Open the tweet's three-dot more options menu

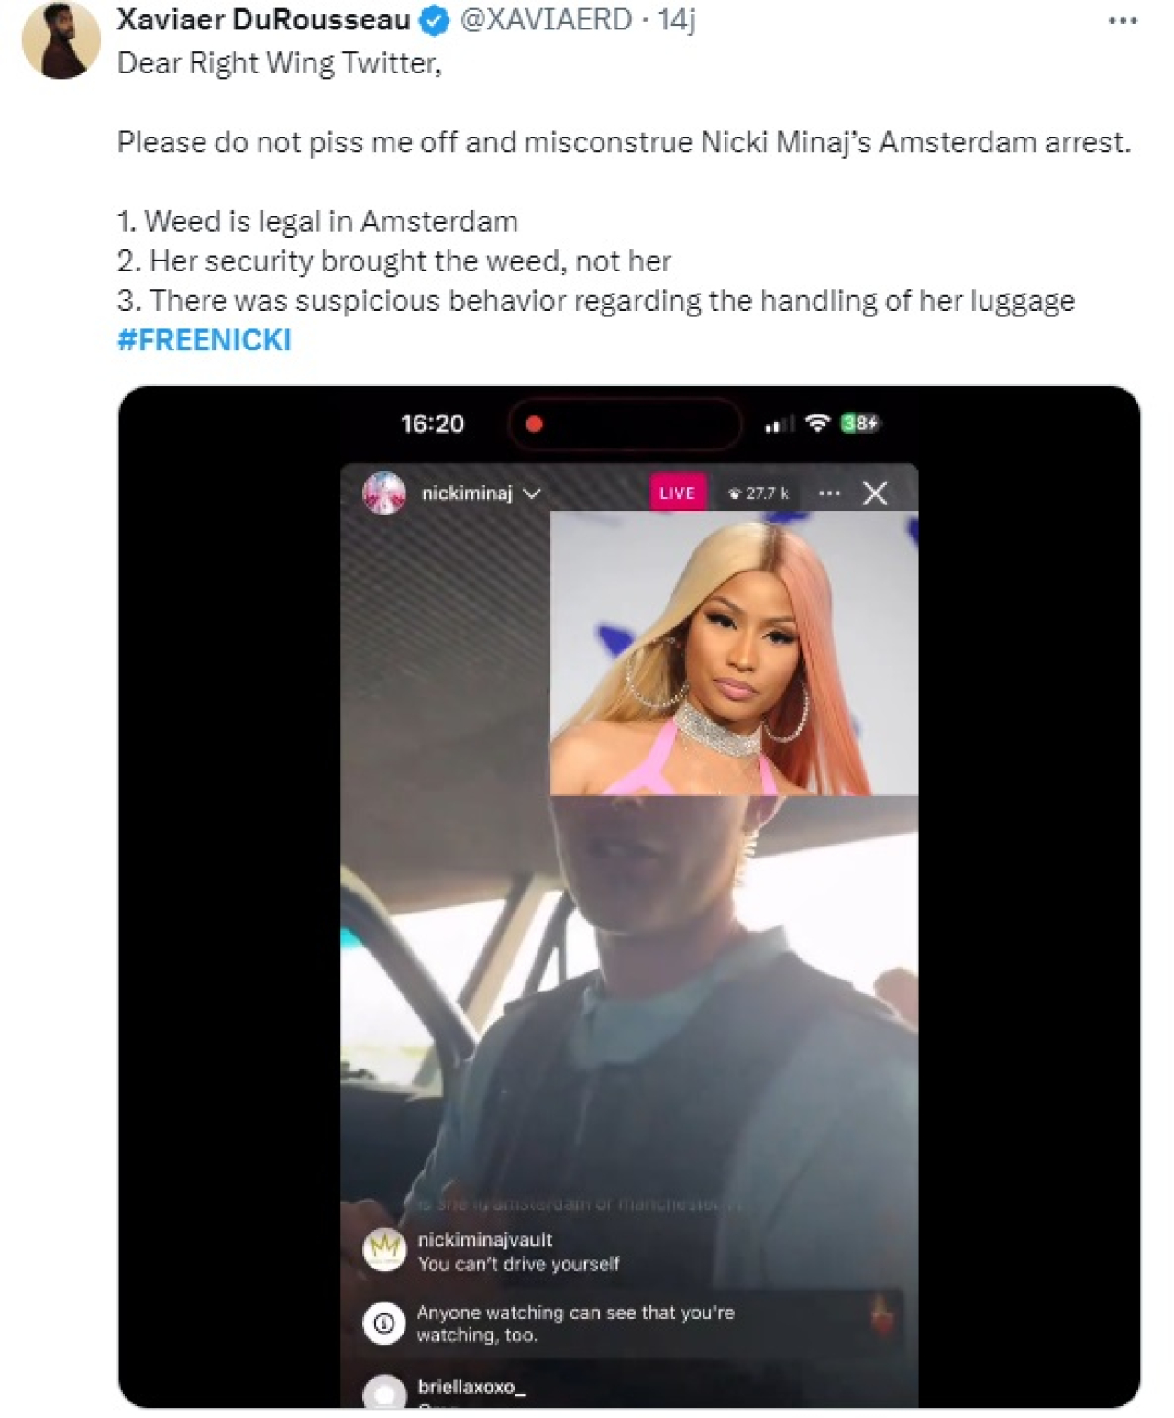(1123, 21)
